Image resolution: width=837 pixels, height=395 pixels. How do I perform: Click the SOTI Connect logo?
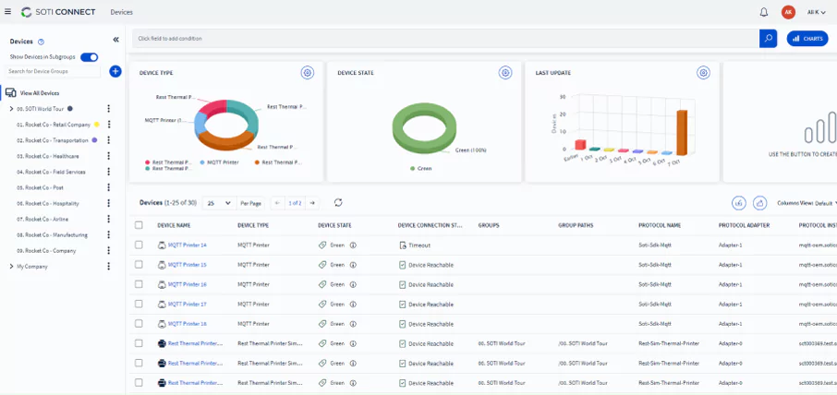click(58, 12)
